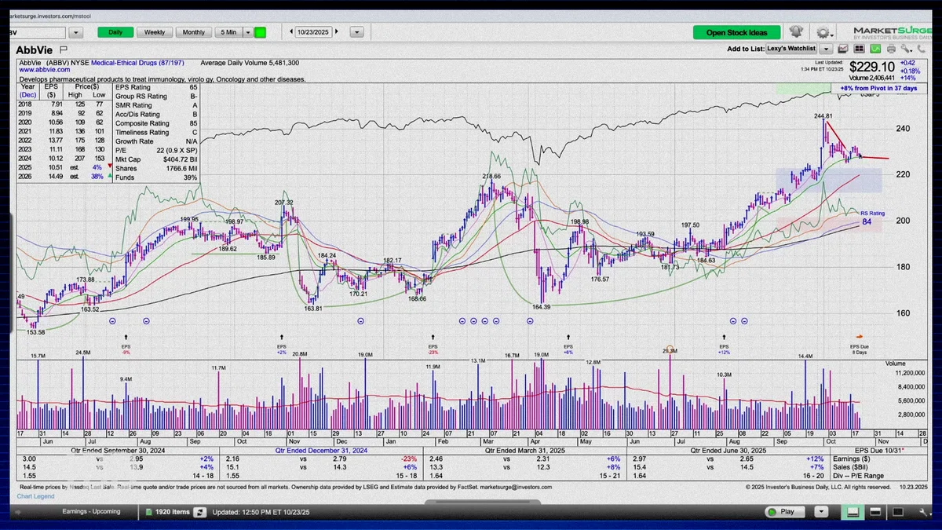Click the print chart icon
Viewport: 942px width, 530px height.
[x=891, y=49]
